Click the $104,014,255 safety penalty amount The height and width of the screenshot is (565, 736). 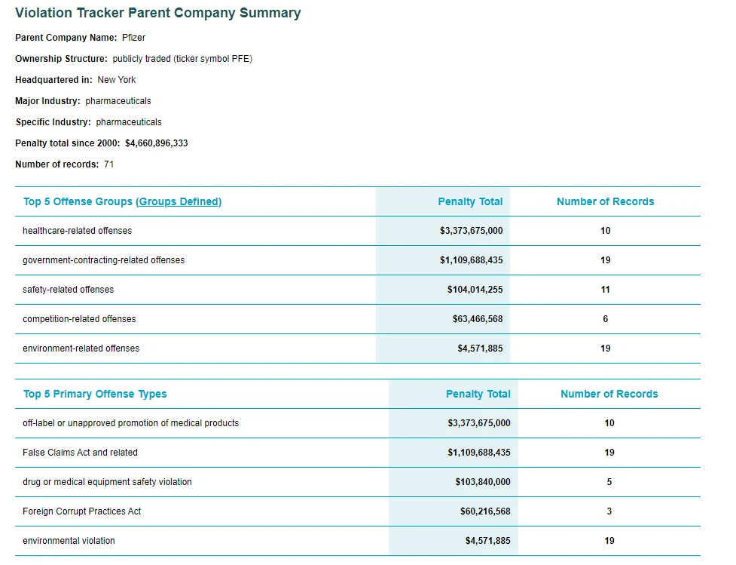[x=475, y=290]
